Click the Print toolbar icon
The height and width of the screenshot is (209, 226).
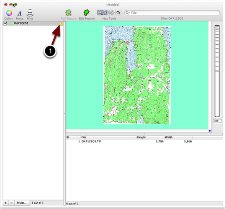pyautogui.click(x=30, y=13)
